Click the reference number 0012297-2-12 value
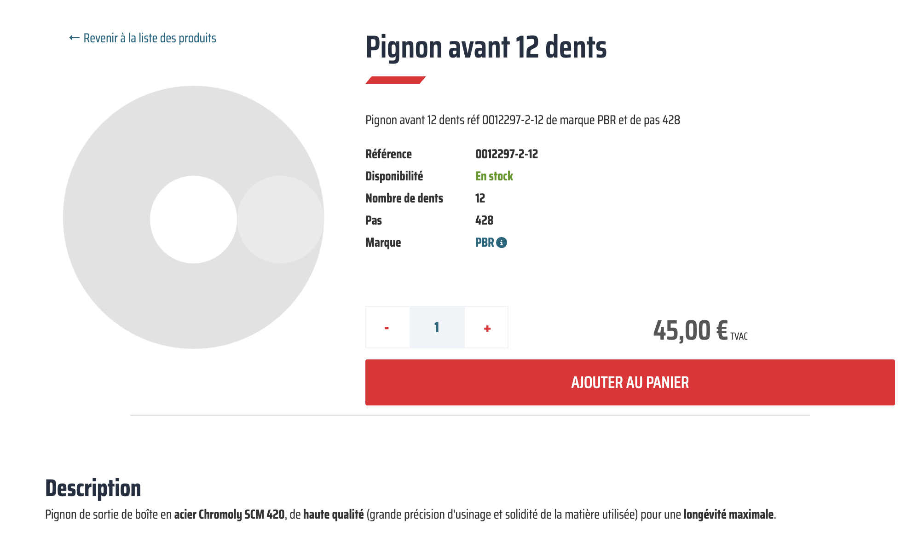The width and height of the screenshot is (924, 555). click(x=506, y=154)
